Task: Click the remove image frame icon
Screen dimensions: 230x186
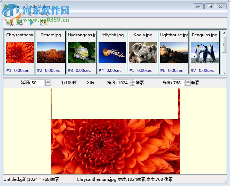Action: coord(19,22)
